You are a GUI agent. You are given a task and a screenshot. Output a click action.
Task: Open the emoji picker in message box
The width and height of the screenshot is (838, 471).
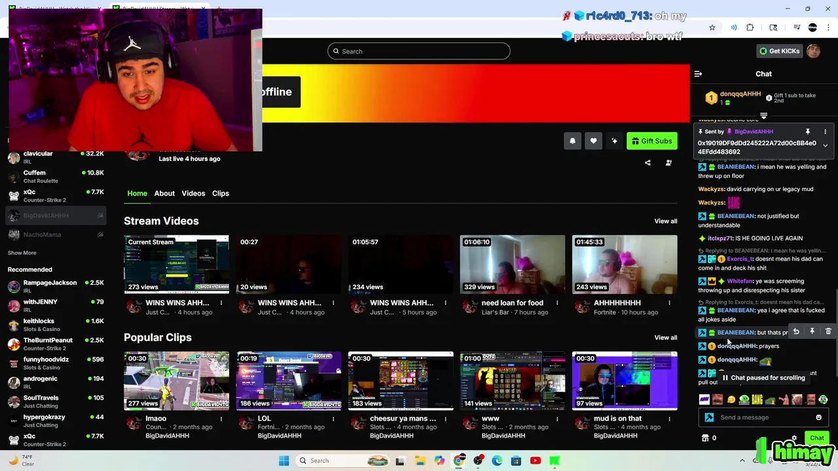[818, 417]
